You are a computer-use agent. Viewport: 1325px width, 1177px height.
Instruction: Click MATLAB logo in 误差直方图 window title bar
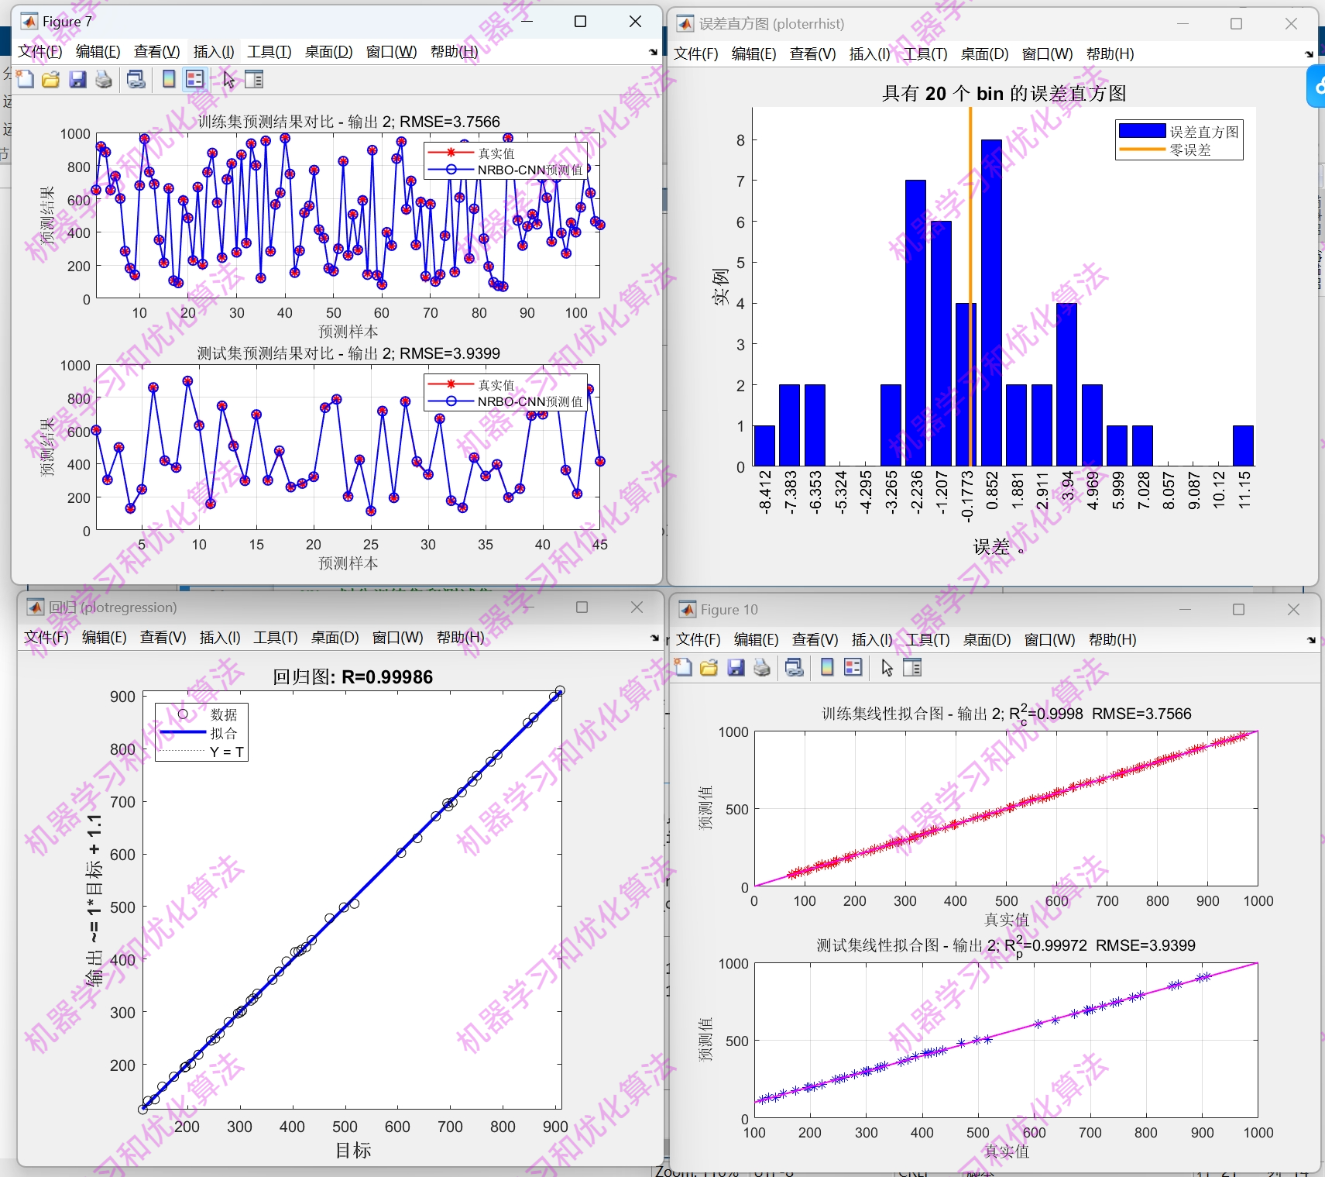pos(685,24)
